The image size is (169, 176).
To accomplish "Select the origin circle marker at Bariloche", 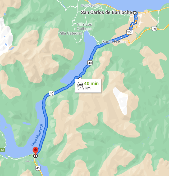I will tap(135, 13).
